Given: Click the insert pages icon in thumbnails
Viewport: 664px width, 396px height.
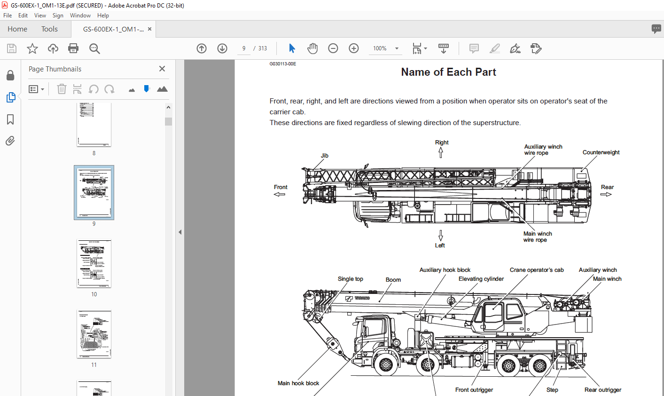Looking at the screenshot, I should tap(78, 89).
